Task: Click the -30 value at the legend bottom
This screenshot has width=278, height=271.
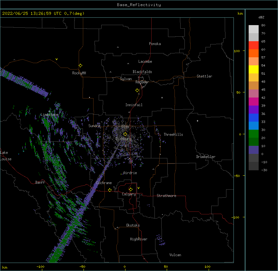Action: 264,170
